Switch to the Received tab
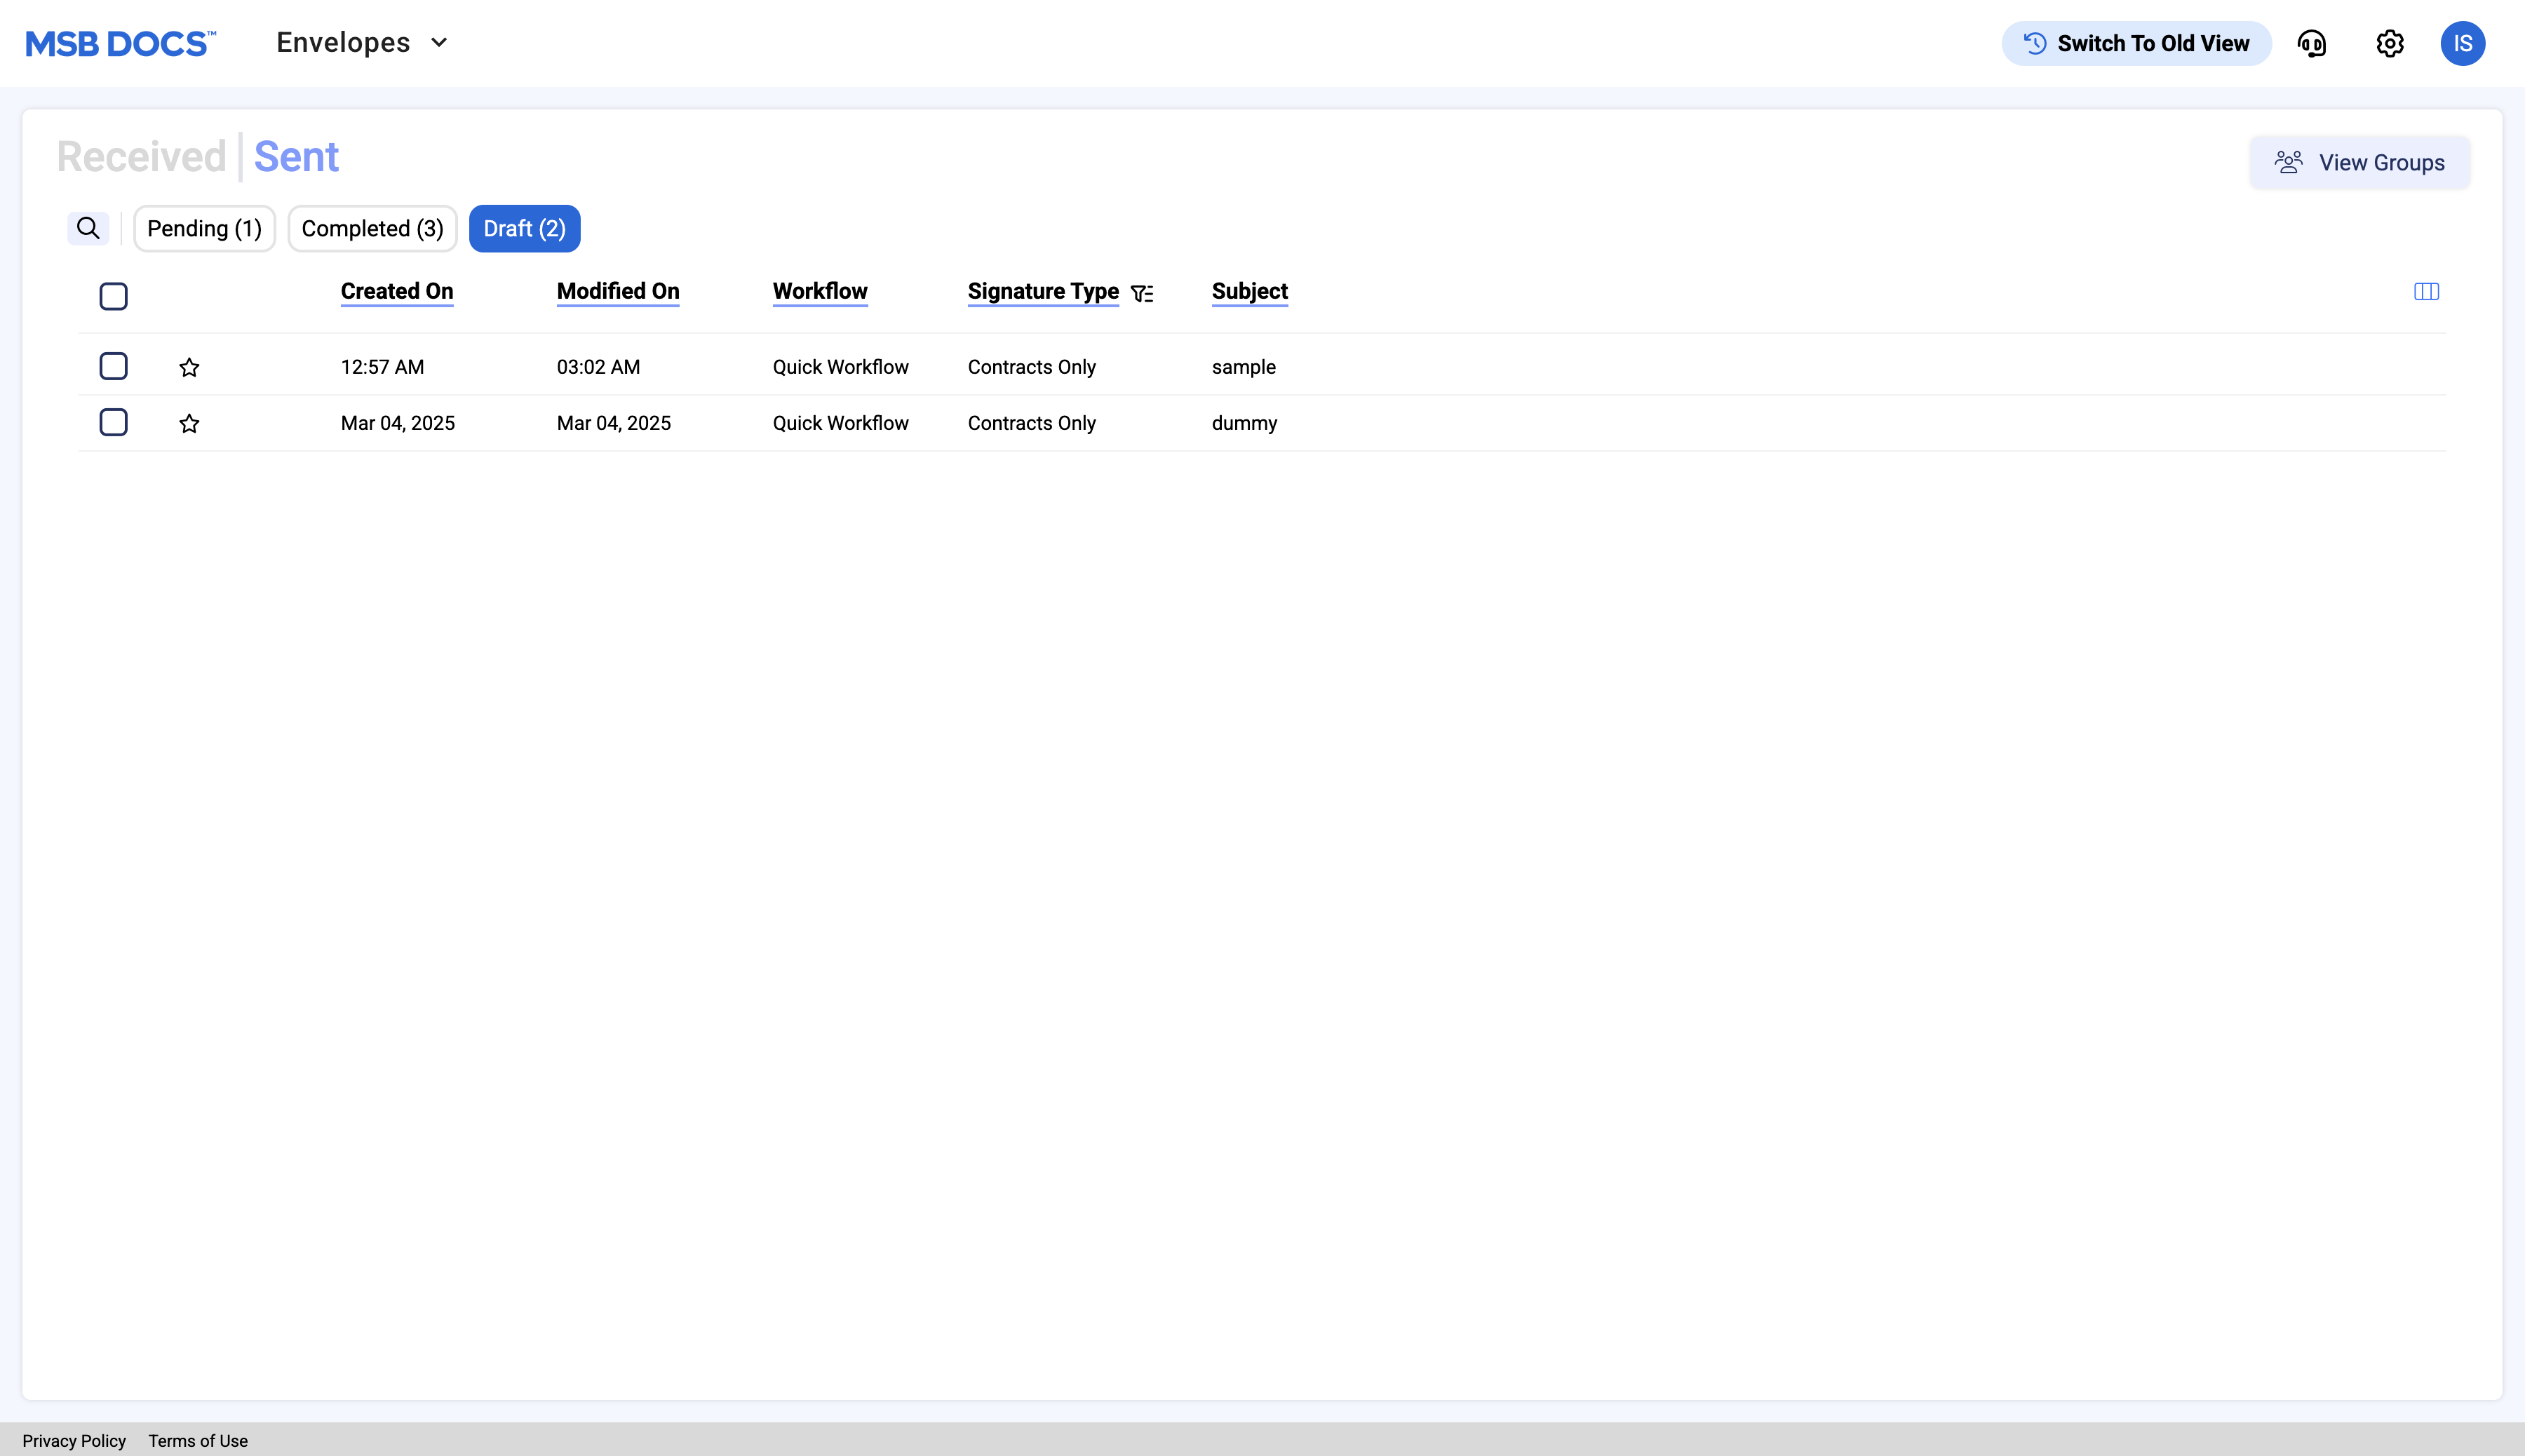Viewport: 2525px width, 1456px height. click(x=141, y=157)
